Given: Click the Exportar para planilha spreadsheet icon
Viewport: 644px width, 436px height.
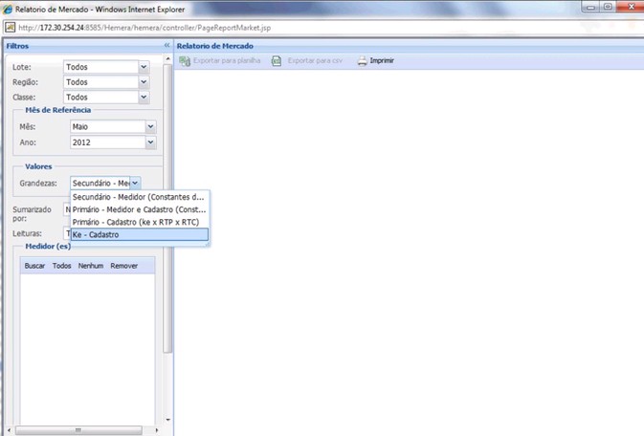Looking at the screenshot, I should point(185,61).
